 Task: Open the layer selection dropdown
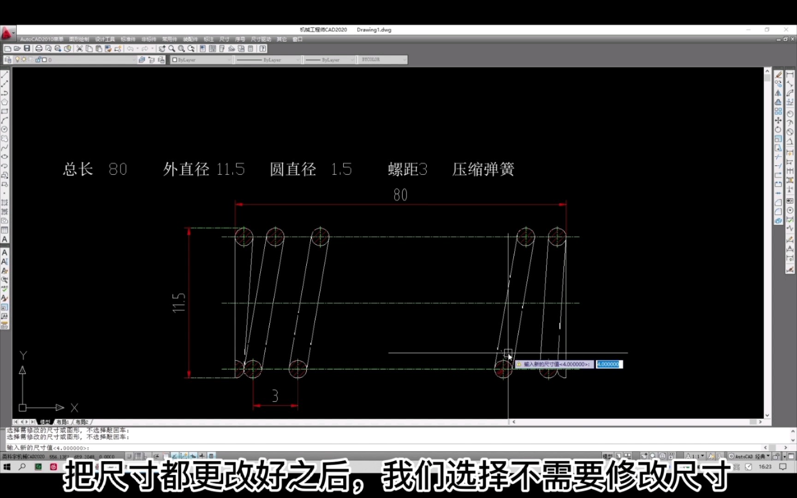tap(134, 59)
